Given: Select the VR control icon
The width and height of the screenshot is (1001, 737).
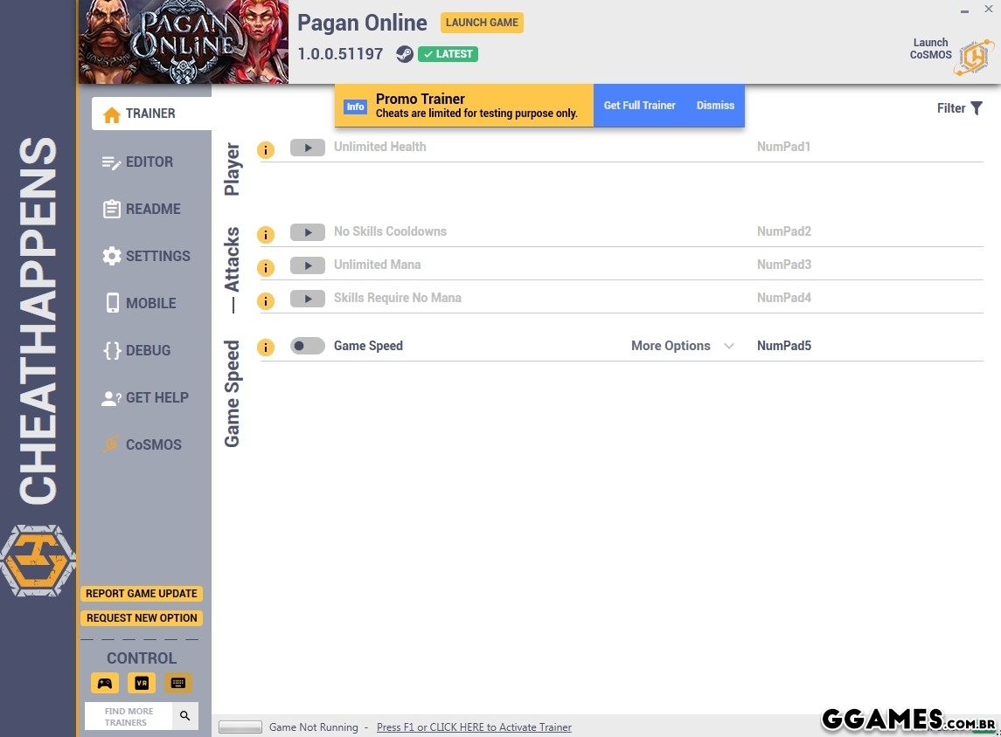Looking at the screenshot, I should 142,683.
